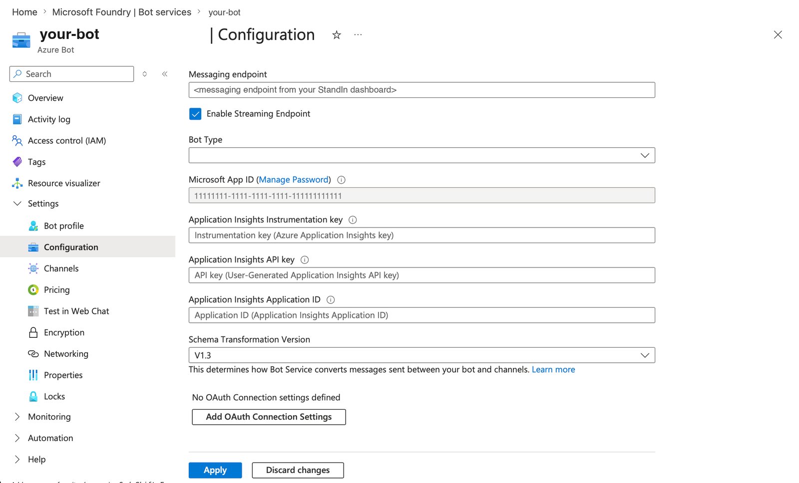Click the Resource visualizer icon
799x483 pixels.
[17, 183]
